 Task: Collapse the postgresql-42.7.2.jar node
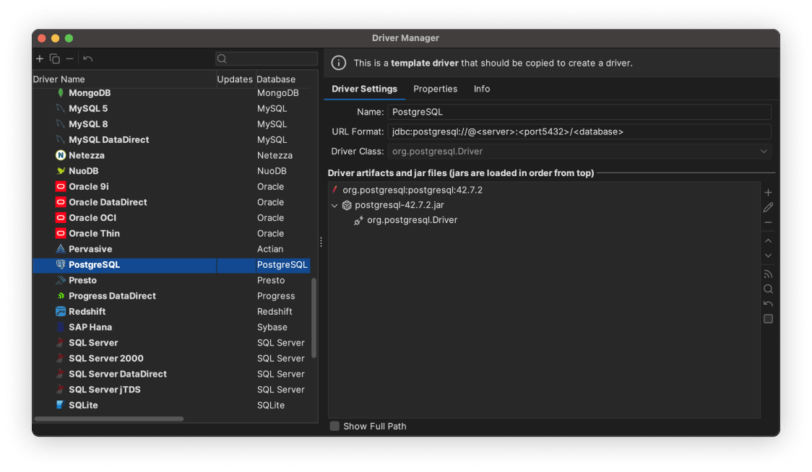point(334,206)
